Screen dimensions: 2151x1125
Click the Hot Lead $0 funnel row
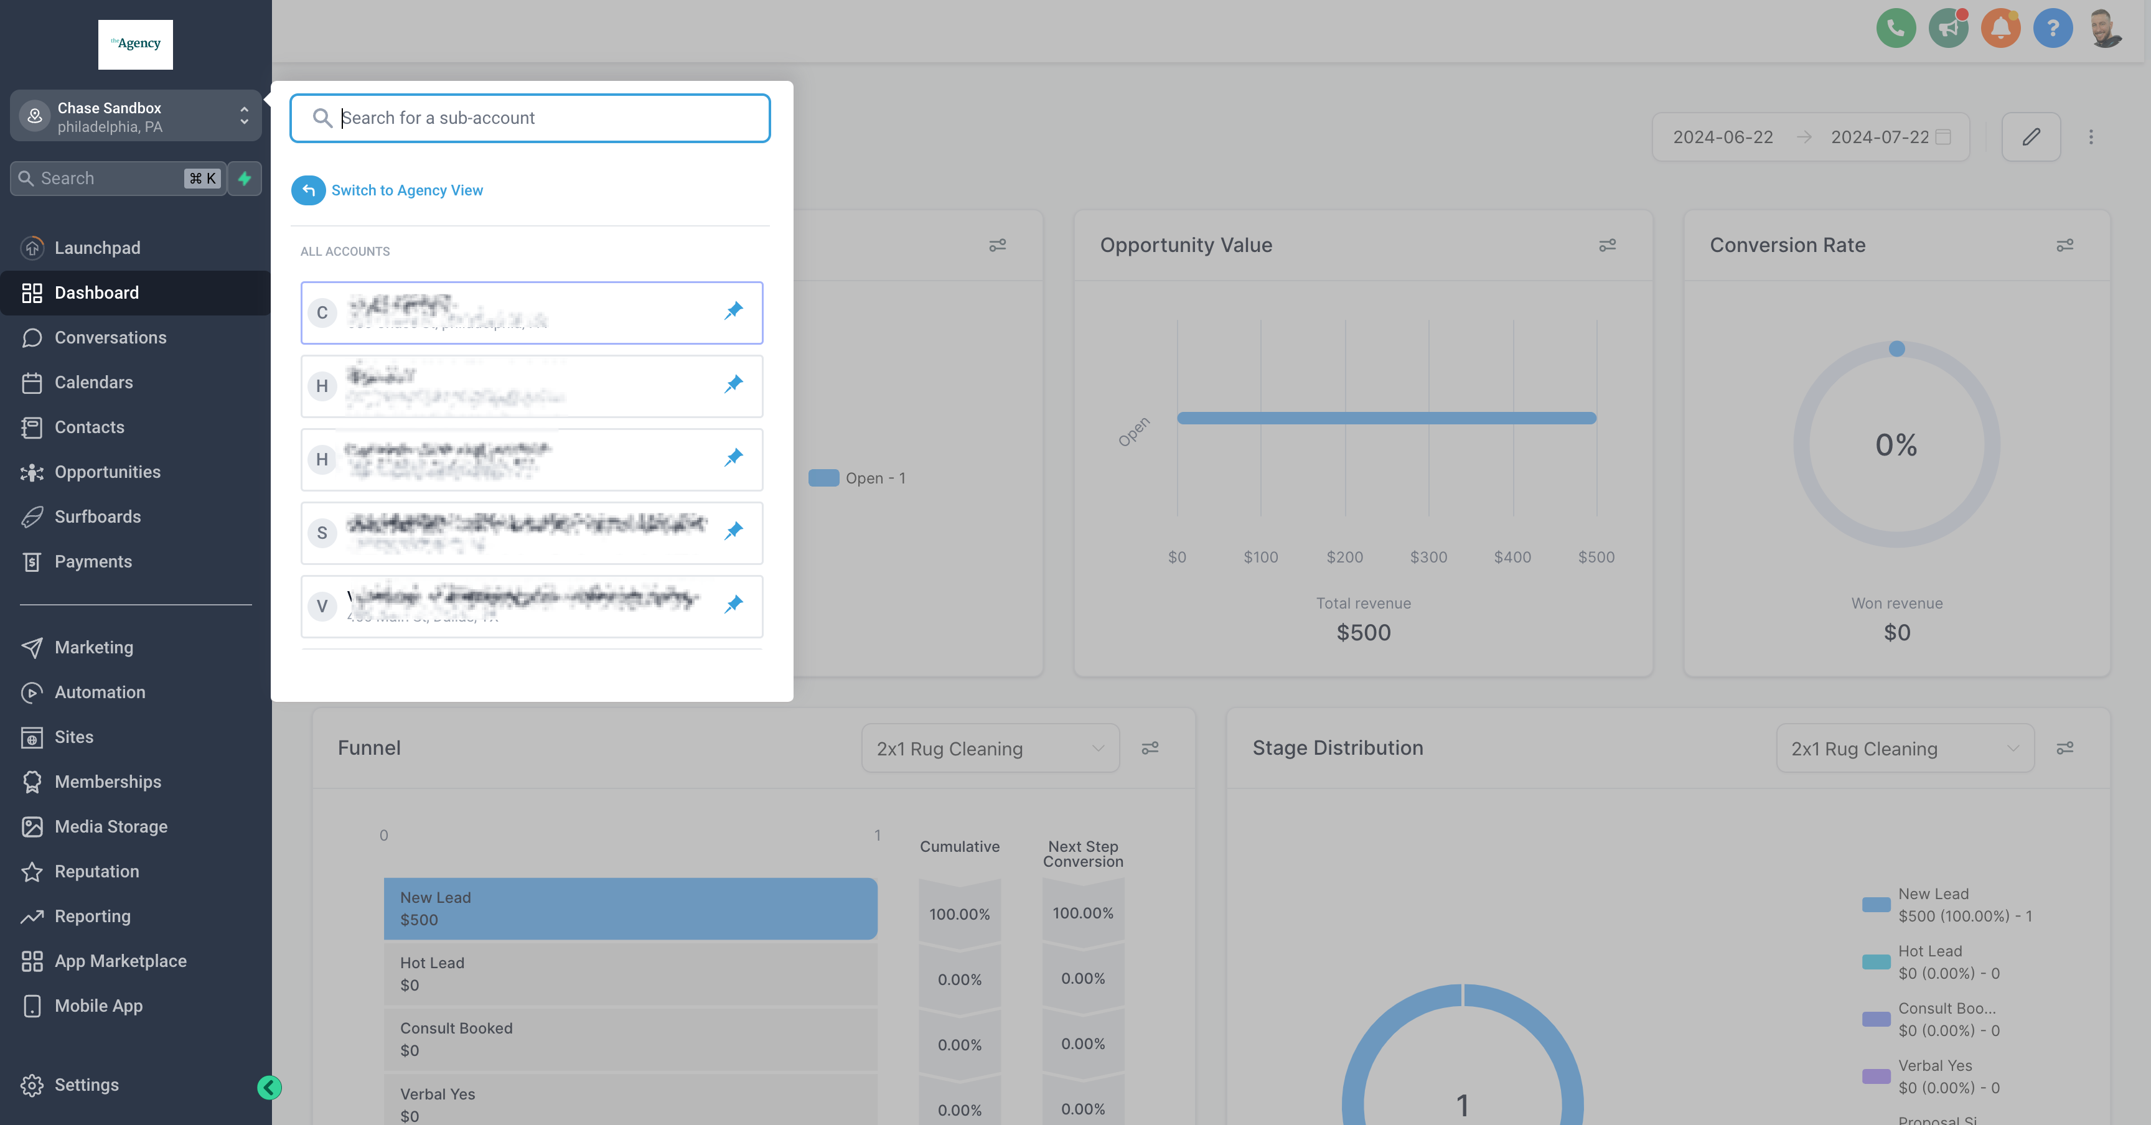click(630, 974)
